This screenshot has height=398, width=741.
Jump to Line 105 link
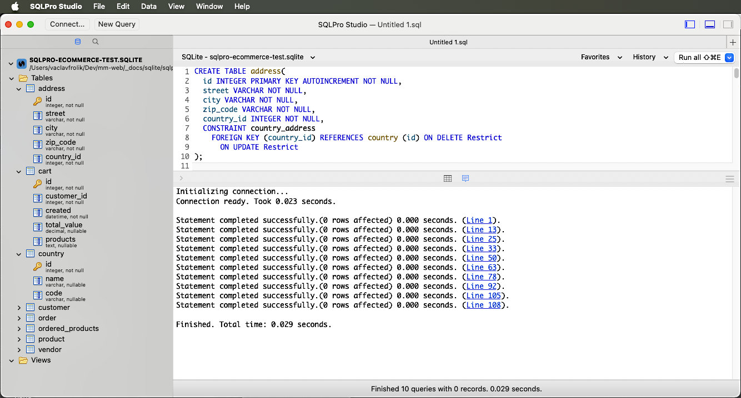tap(483, 295)
